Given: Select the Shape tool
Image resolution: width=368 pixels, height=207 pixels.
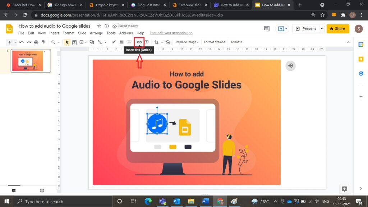Looking at the screenshot, I should [x=92, y=42].
